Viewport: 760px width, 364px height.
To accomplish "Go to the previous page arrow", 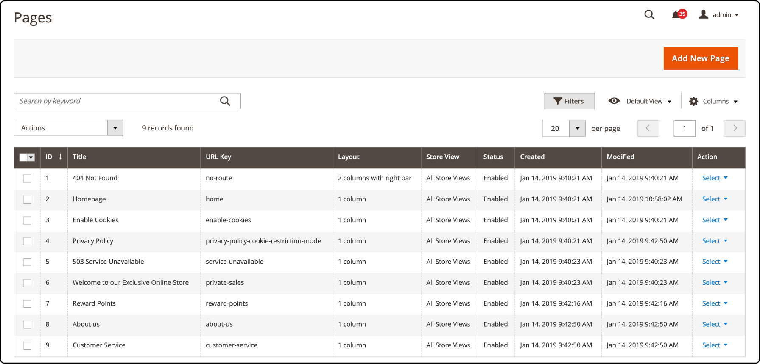I will [648, 128].
